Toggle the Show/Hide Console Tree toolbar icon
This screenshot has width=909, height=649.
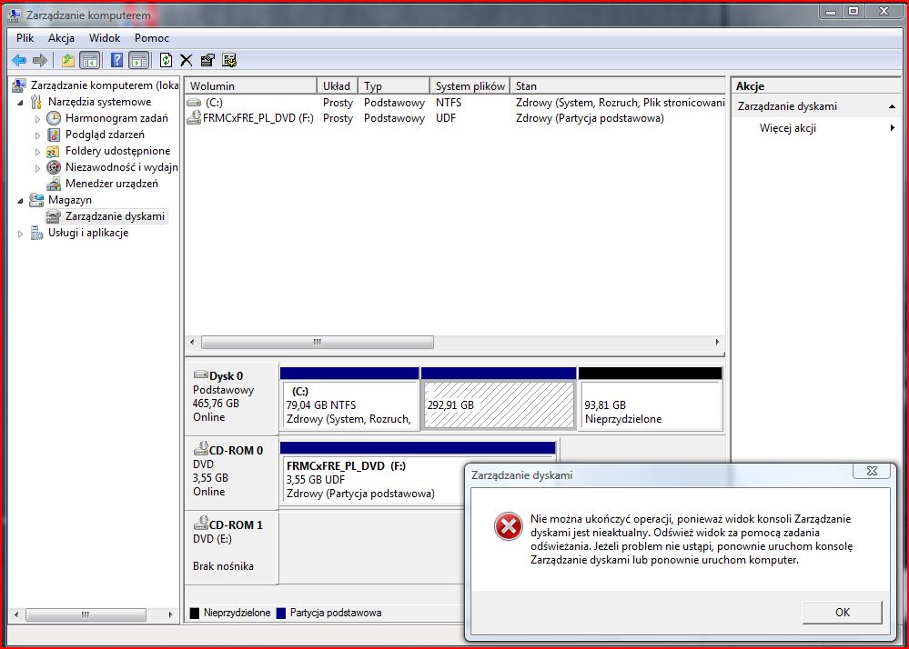point(90,60)
